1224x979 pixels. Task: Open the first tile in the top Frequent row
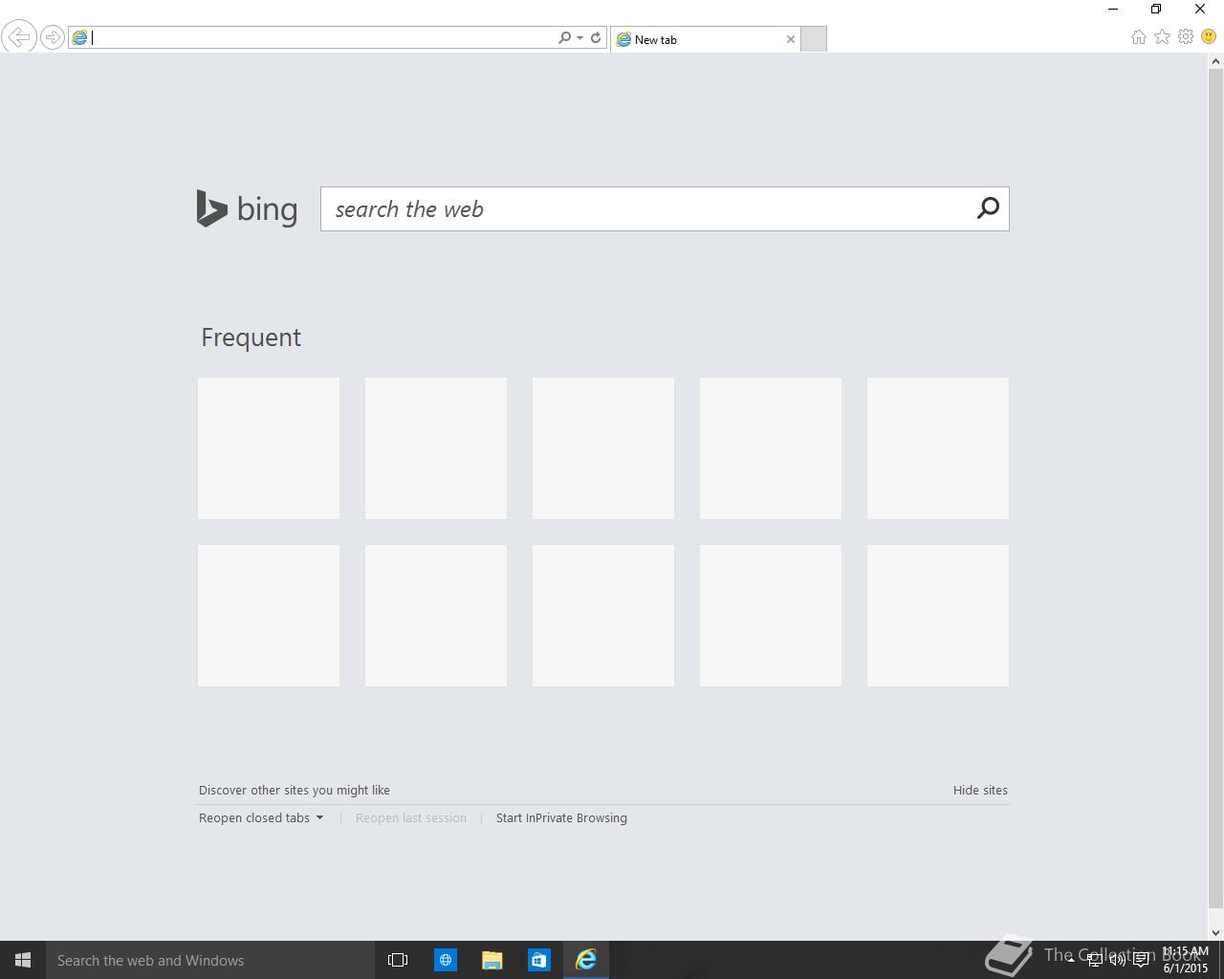click(x=269, y=448)
